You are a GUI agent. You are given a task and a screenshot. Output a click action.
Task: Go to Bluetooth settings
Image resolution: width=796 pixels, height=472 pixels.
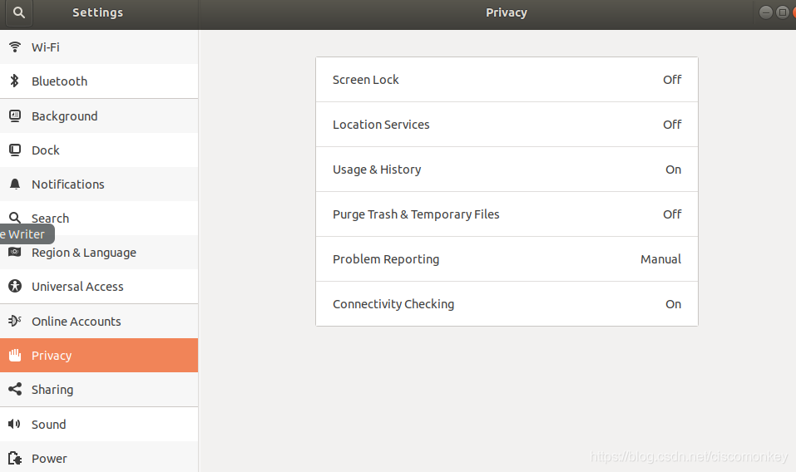click(99, 81)
